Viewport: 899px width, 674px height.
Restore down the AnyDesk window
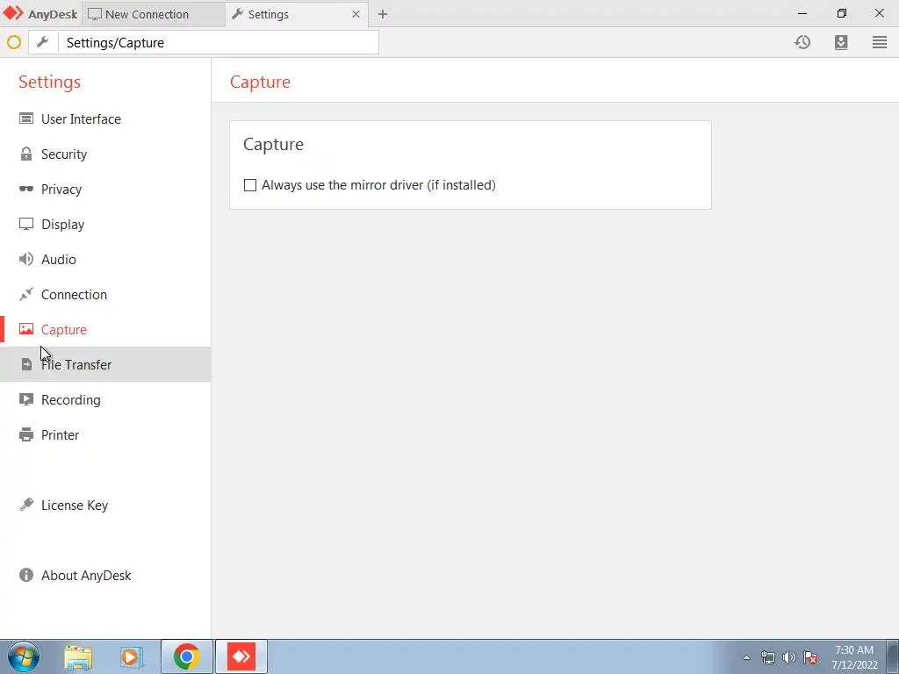click(841, 13)
